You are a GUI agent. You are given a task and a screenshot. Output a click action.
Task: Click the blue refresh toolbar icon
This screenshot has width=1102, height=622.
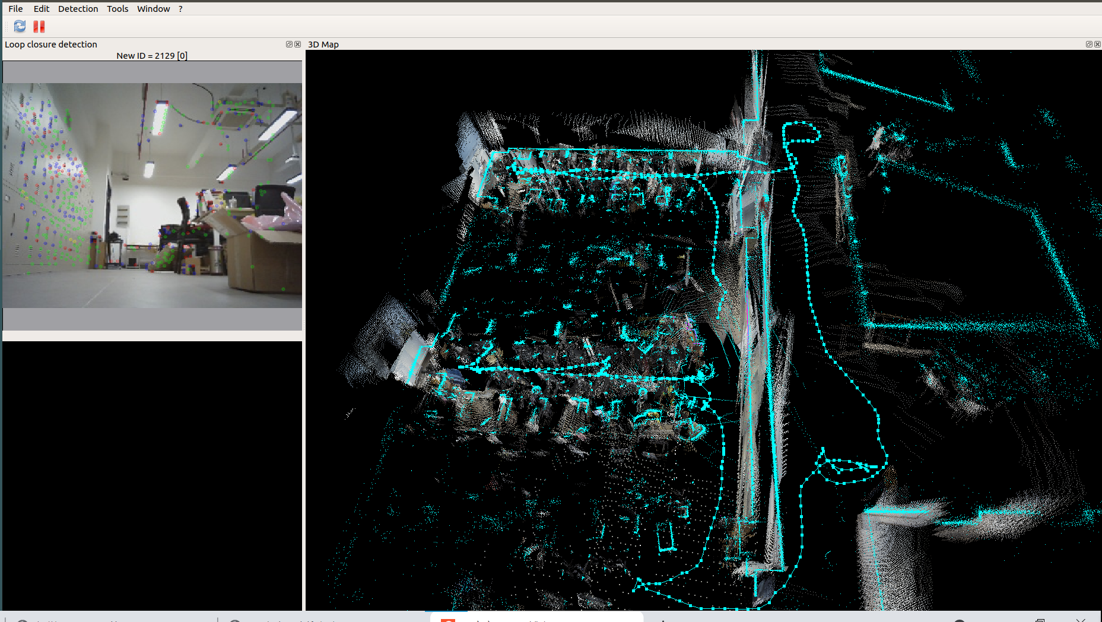point(20,26)
